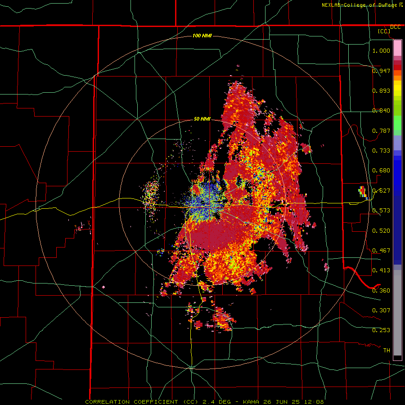Click the 0.947 legend value
This screenshot has height=405, width=405.
tap(381, 71)
